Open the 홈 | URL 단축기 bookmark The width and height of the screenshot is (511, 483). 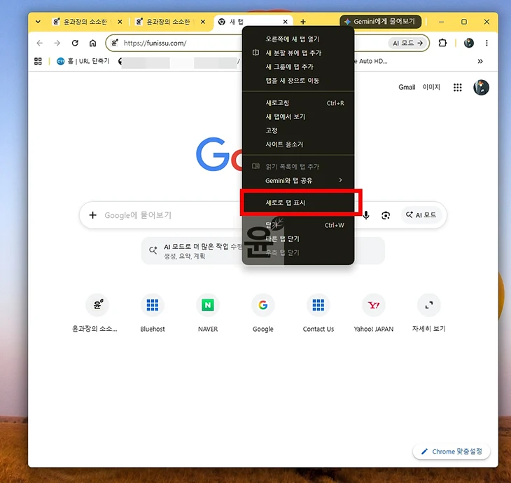pos(83,61)
